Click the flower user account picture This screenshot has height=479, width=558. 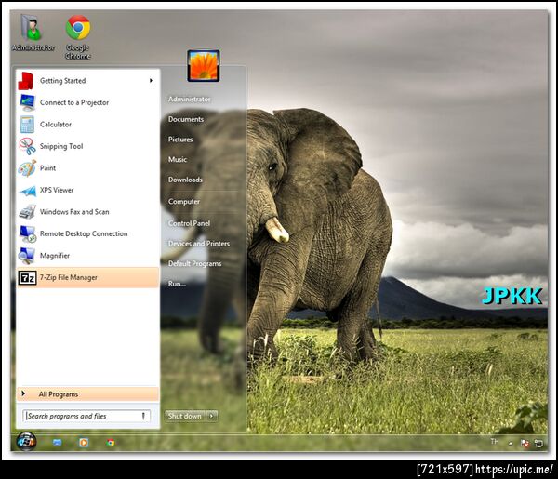tap(204, 66)
